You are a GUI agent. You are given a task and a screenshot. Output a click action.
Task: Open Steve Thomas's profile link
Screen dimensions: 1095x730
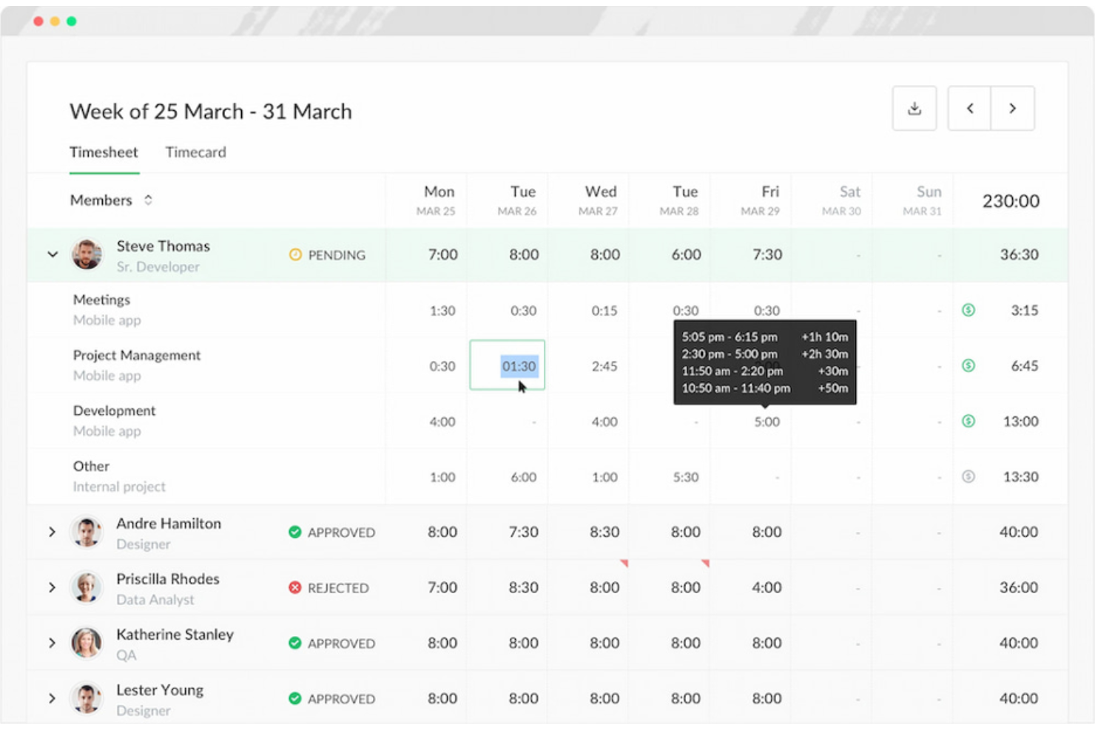tap(163, 246)
